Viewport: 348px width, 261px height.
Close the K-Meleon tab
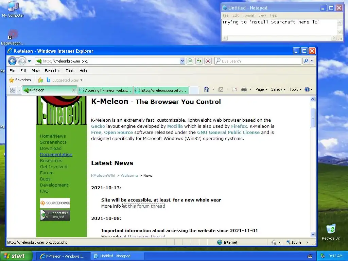point(73,90)
